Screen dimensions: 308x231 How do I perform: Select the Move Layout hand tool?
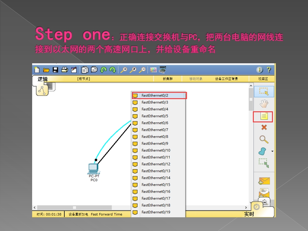264,104
